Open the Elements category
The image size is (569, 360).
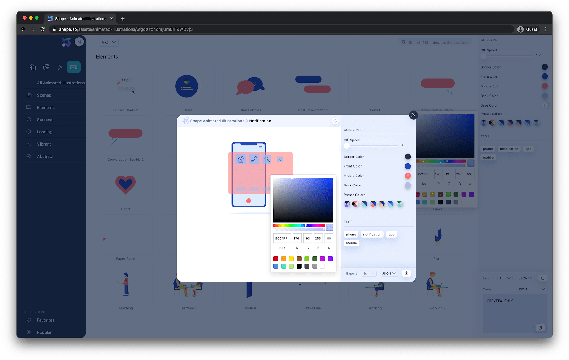point(46,107)
